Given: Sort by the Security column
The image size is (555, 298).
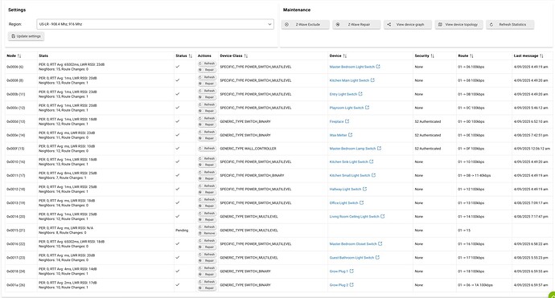Looking at the screenshot, I should [x=433, y=56].
